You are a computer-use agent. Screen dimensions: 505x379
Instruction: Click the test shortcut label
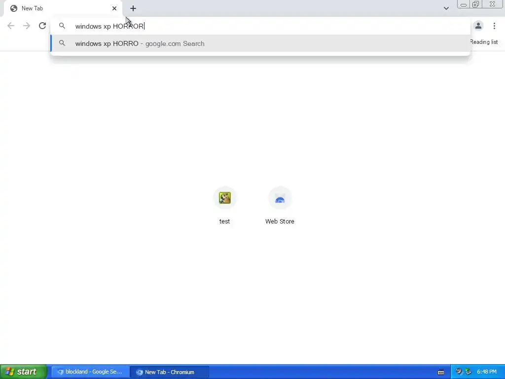pyautogui.click(x=224, y=222)
